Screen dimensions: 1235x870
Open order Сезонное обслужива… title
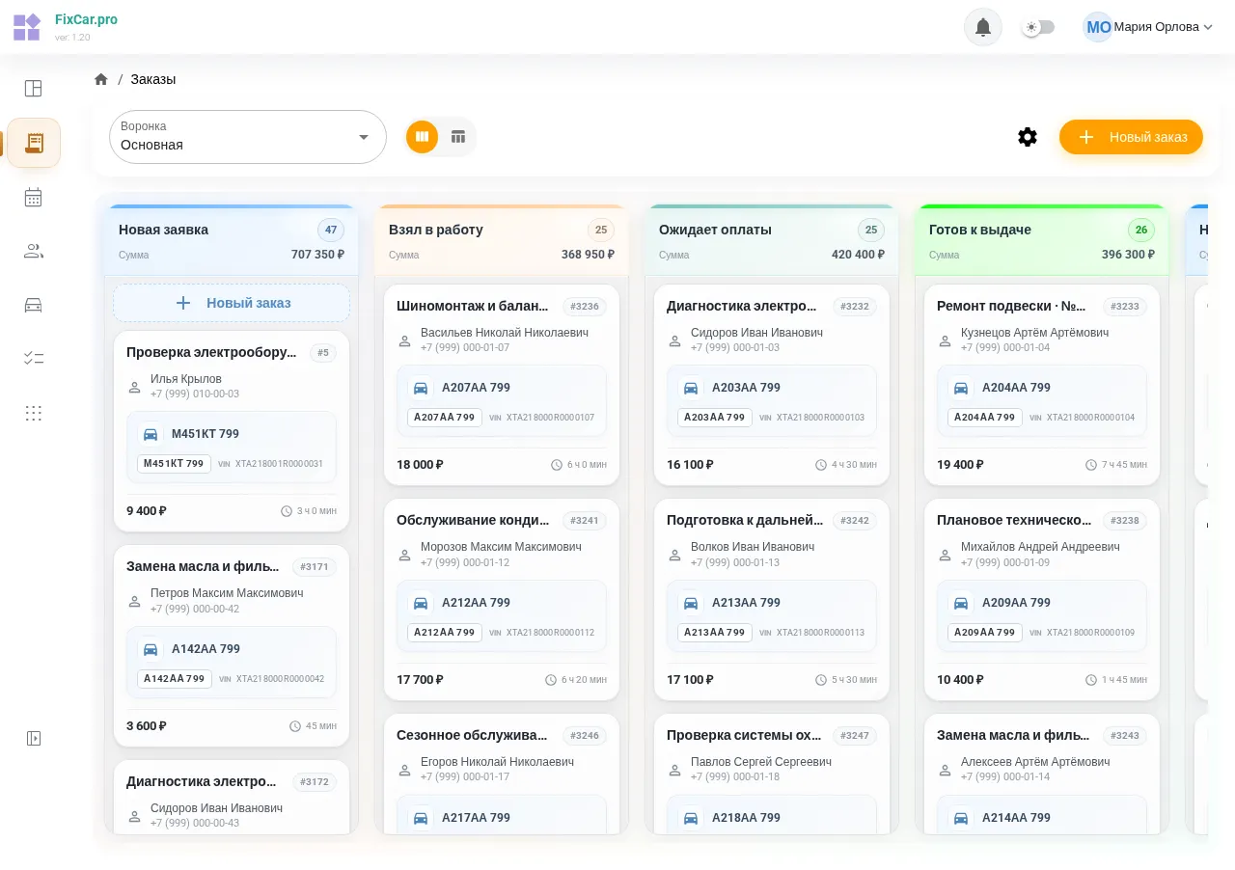tap(472, 735)
